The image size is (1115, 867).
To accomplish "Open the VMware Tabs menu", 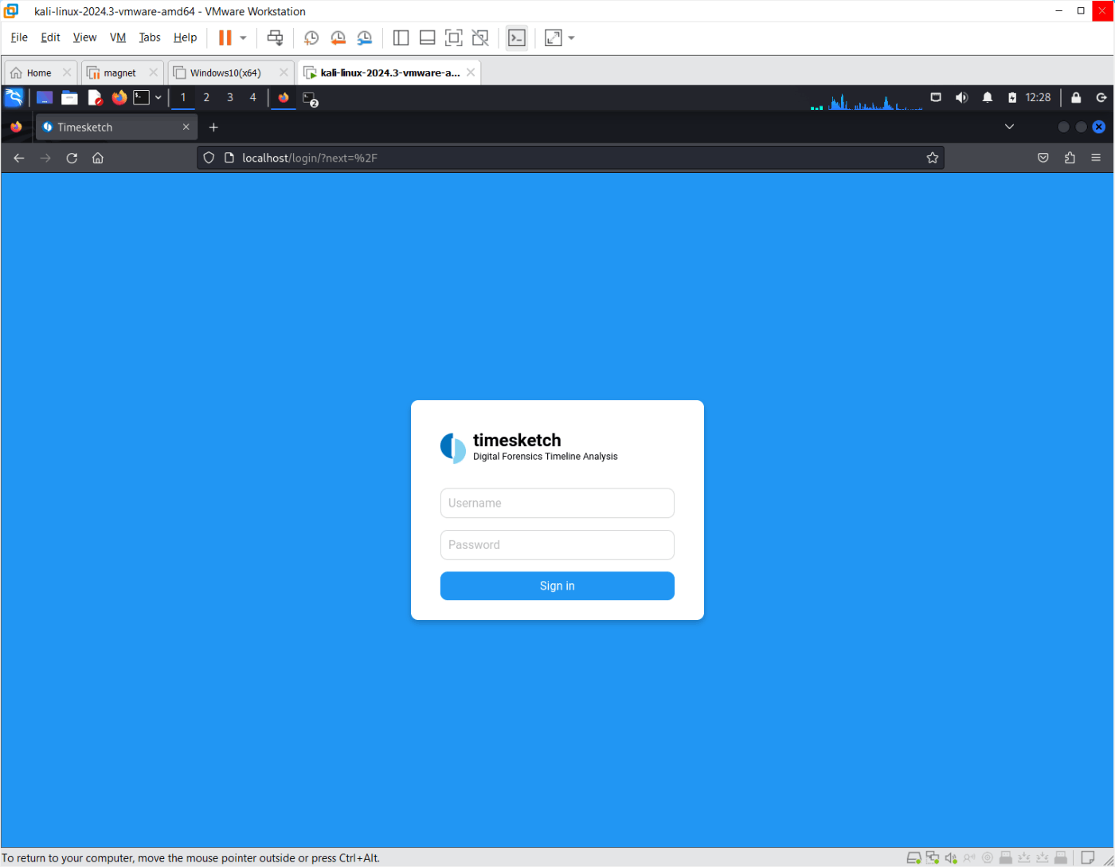I will click(x=150, y=37).
